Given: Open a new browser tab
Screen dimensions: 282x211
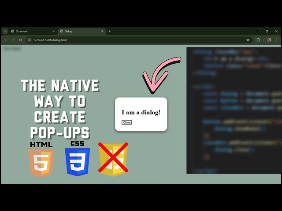Looking at the screenshot, I should point(110,31).
